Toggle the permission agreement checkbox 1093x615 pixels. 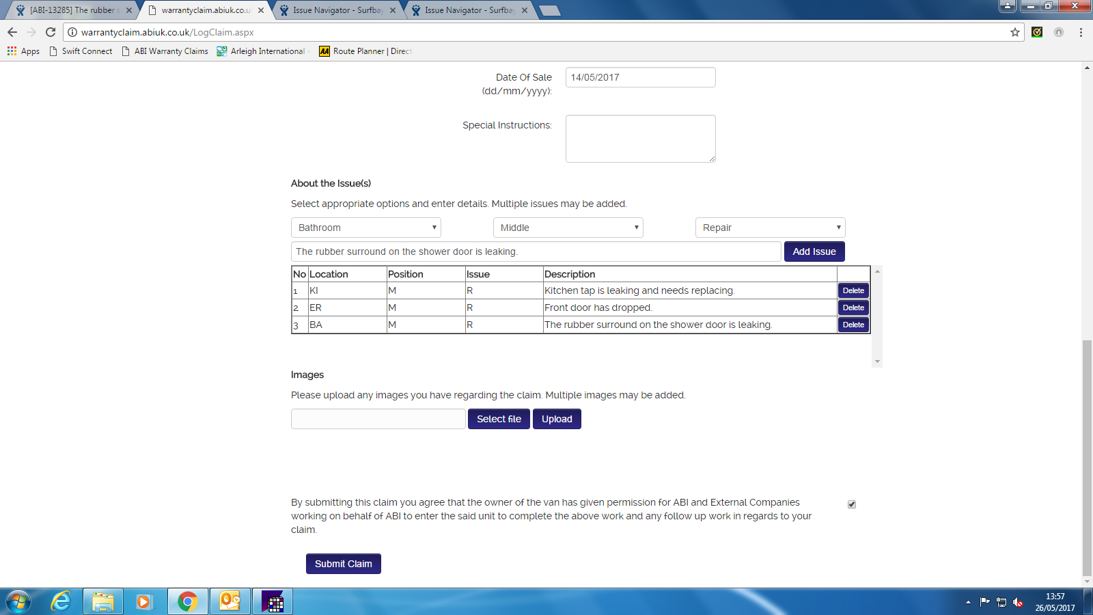(852, 504)
